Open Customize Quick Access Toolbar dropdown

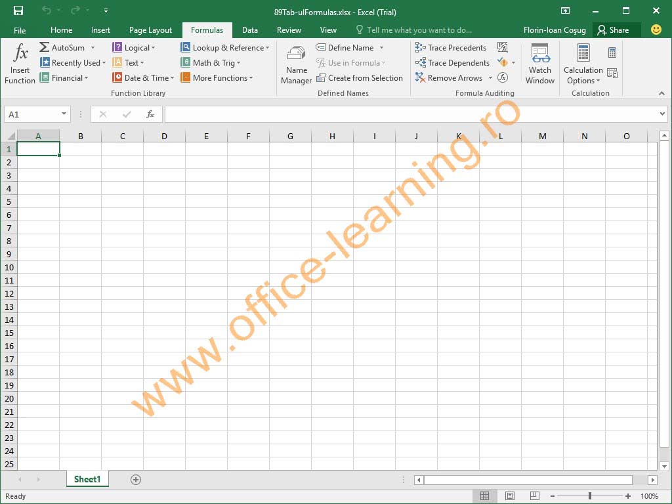106,10
